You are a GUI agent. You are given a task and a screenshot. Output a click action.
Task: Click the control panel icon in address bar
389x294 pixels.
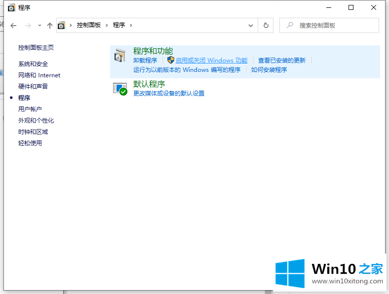tap(62, 26)
